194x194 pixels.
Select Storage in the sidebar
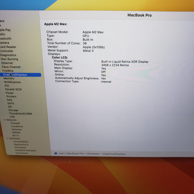[14, 110]
